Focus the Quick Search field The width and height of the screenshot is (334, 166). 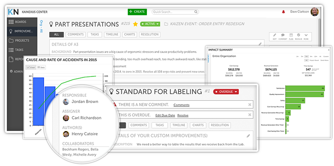pos(175,12)
